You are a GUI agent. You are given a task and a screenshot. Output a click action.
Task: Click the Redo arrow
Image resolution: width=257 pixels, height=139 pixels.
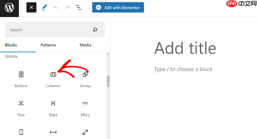point(67,8)
